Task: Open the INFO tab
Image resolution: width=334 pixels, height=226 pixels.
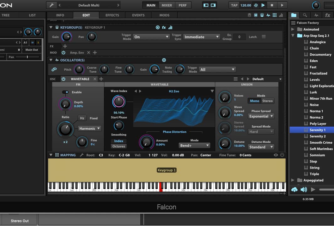Action: [60, 15]
